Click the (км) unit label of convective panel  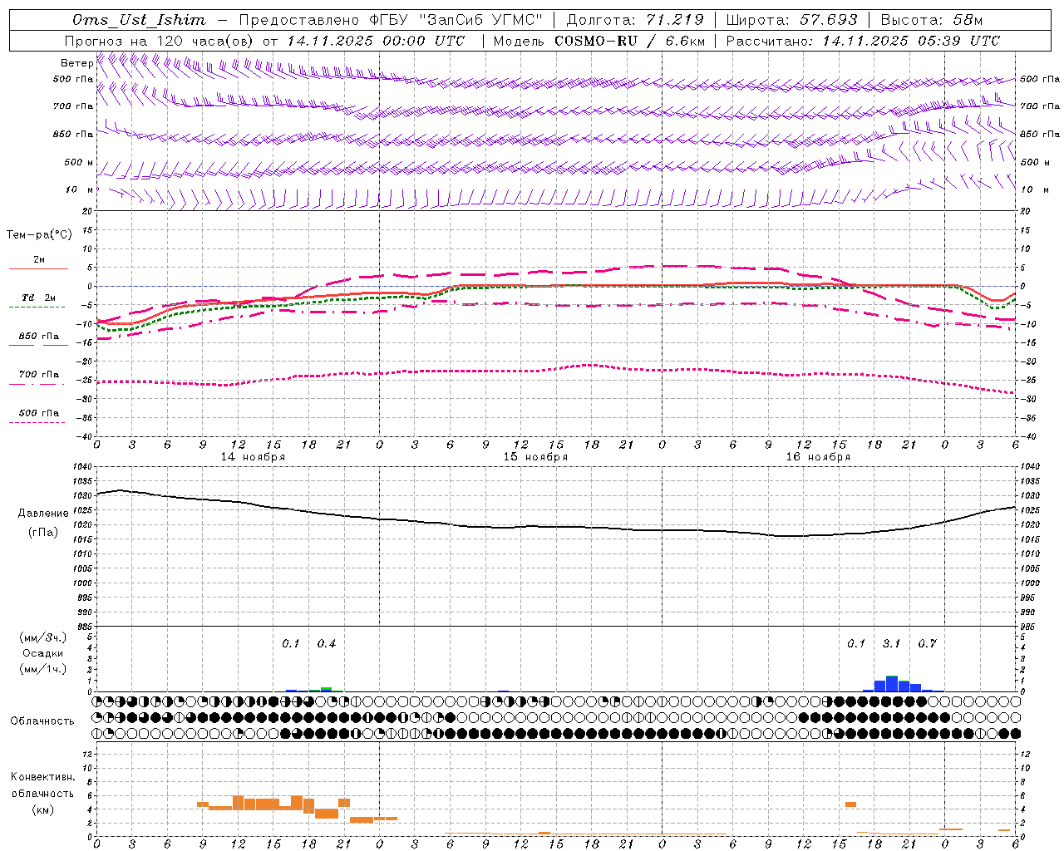[42, 809]
